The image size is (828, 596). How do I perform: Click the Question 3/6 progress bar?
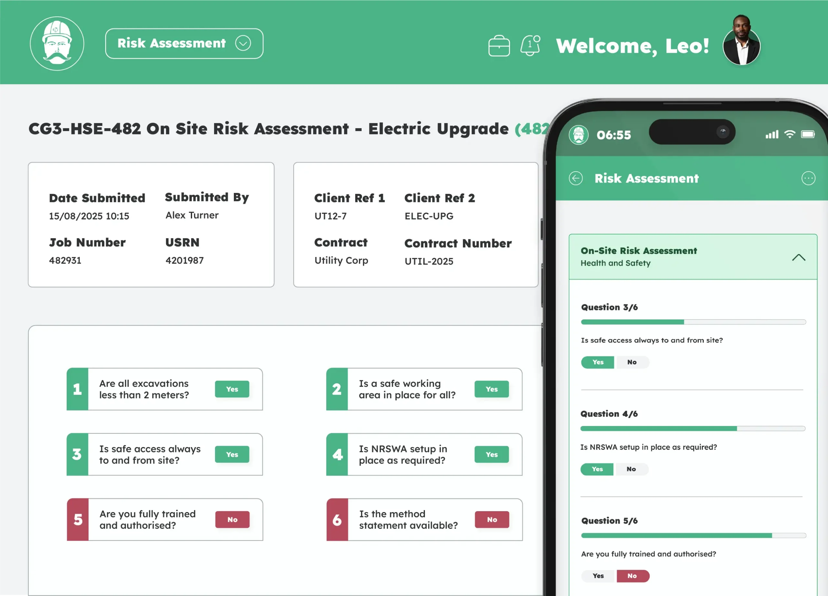point(693,322)
